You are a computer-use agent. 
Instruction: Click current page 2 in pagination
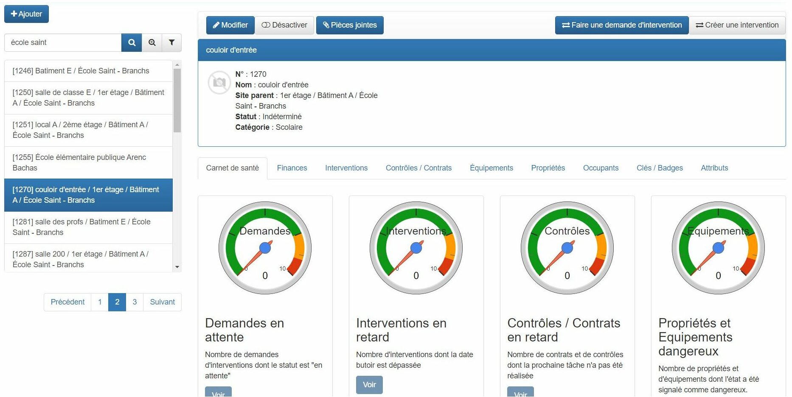[117, 302]
